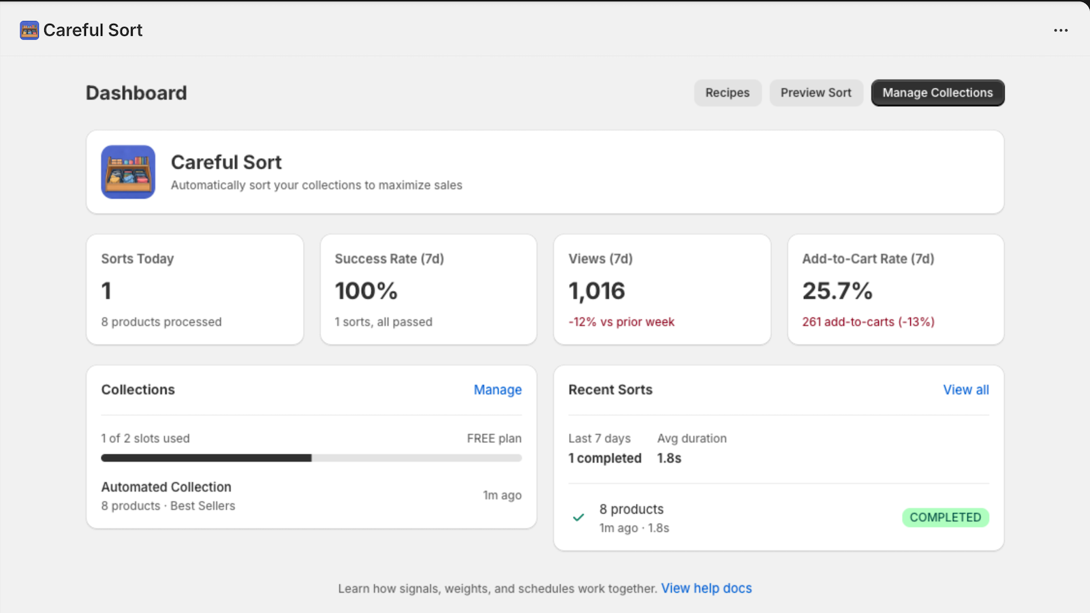Select the Add-to-Cart Rate card
Screen dimensions: 1090x613
[x=895, y=289]
